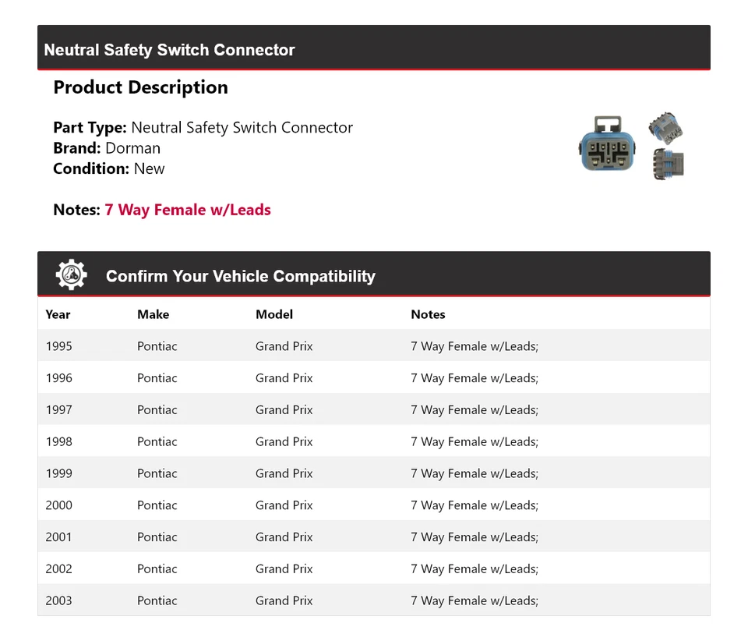748x641 pixels.
Task: Click the Product Description heading
Action: click(x=140, y=87)
